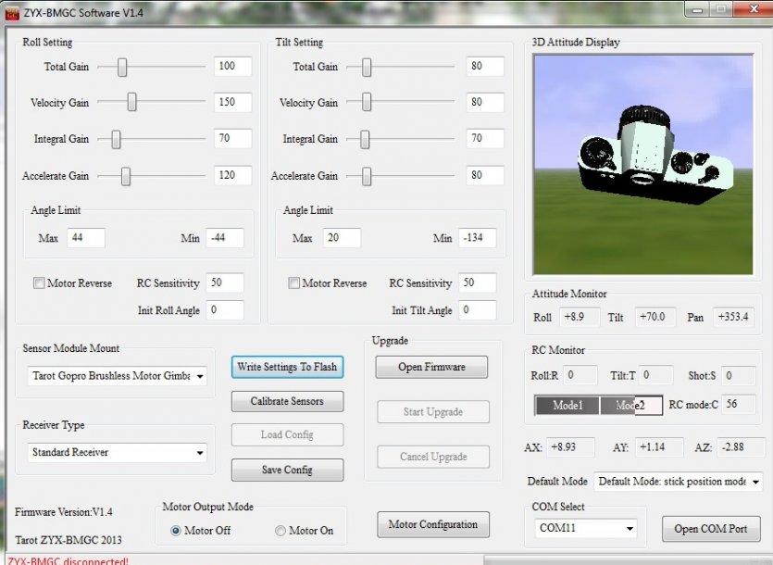Screen dimensions: 773x565
Task: Open the Motor Configuration dialog
Action: point(432,524)
